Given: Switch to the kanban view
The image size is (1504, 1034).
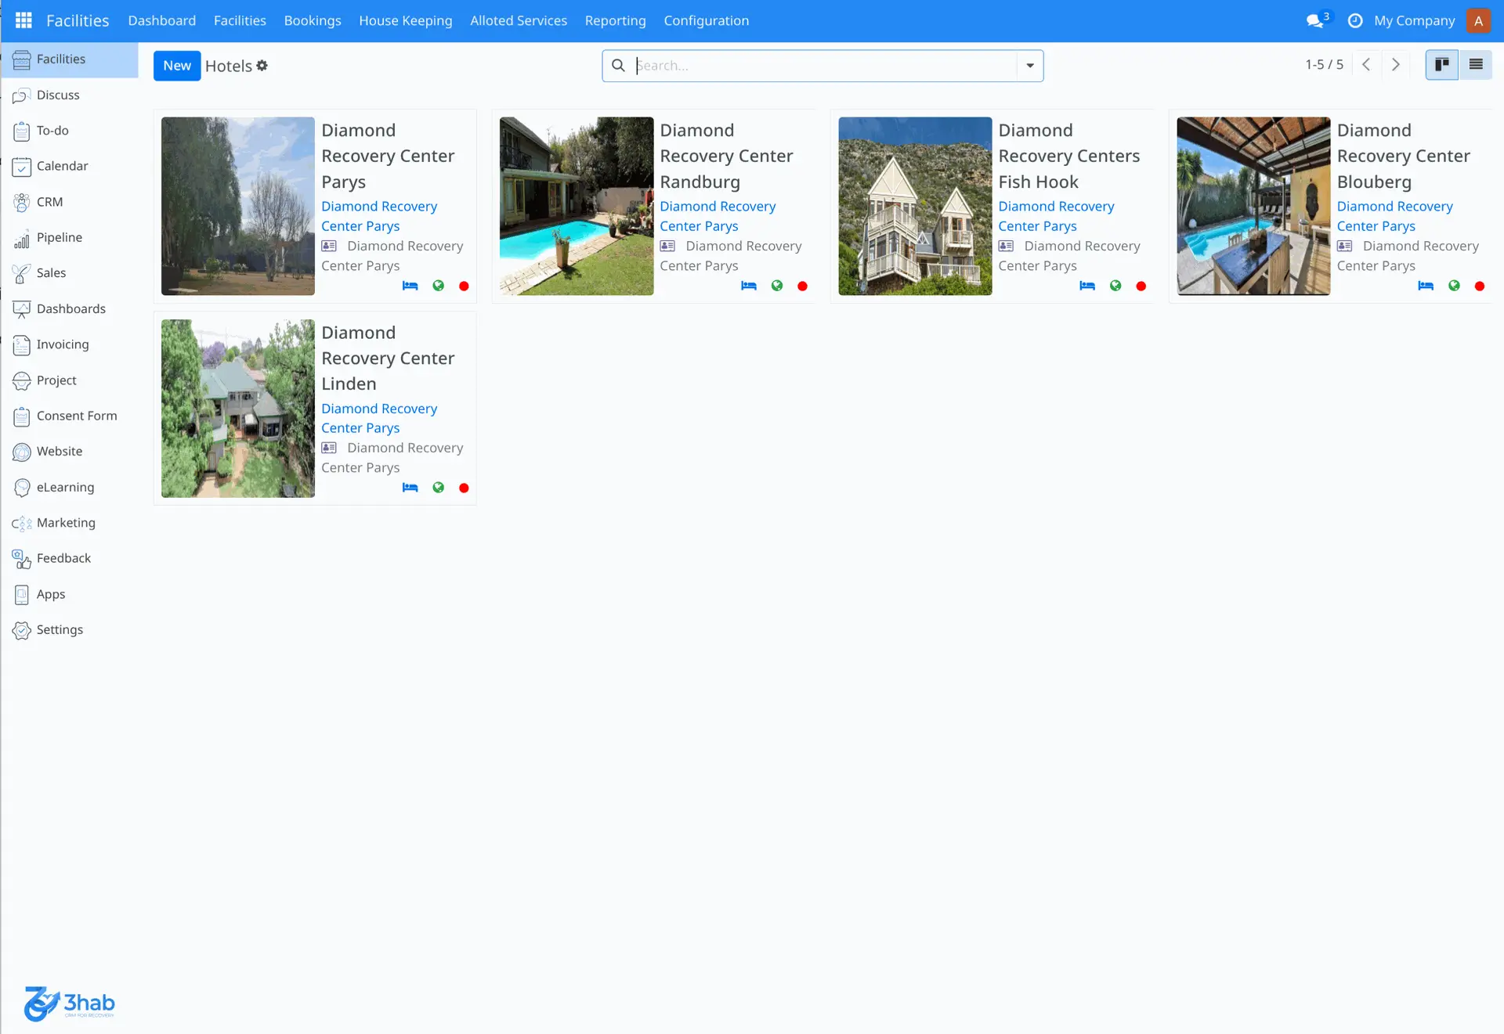Looking at the screenshot, I should [1441, 65].
